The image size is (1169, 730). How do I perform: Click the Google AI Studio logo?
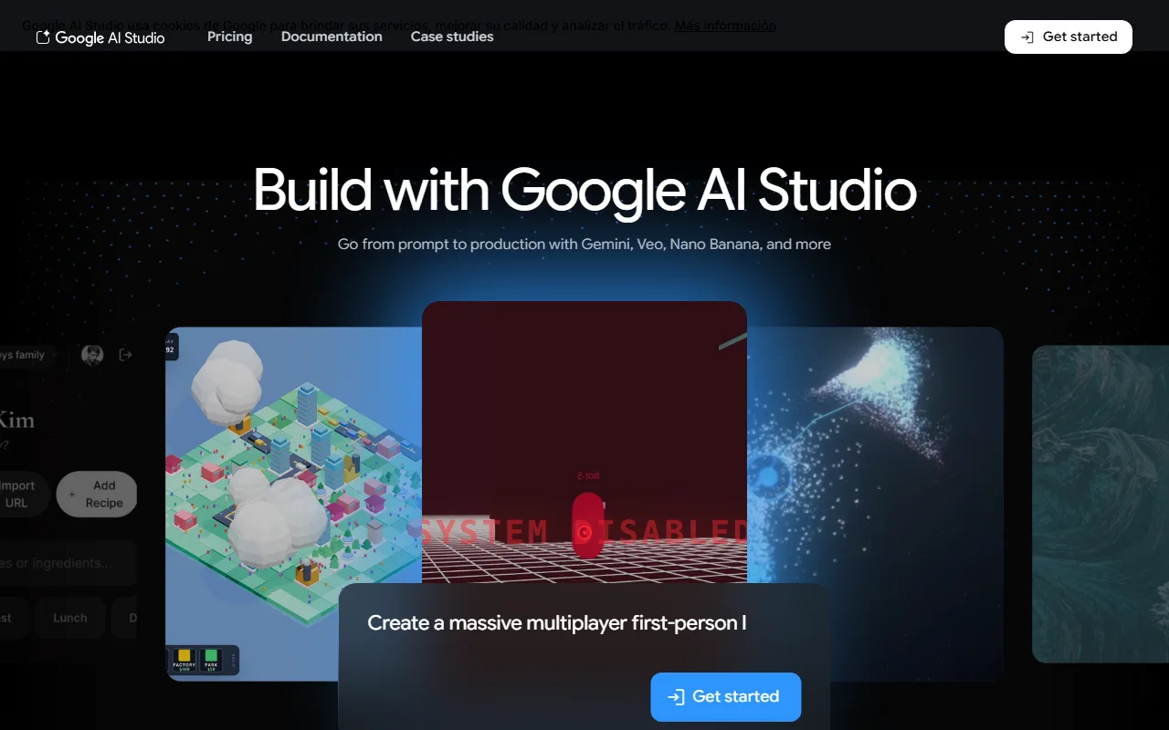click(x=100, y=37)
